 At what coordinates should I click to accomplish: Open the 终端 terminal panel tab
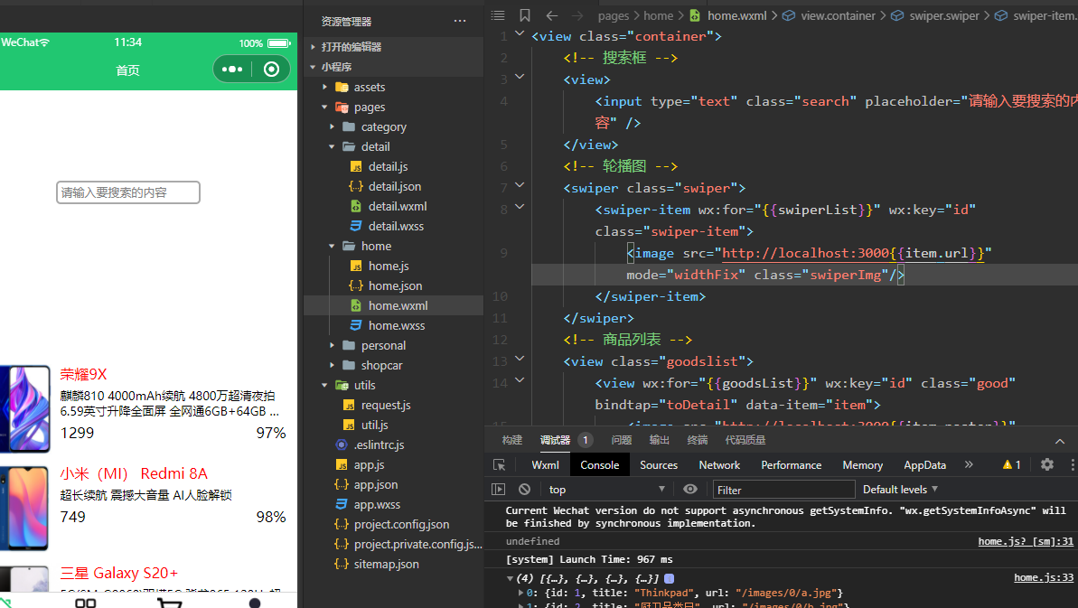click(697, 440)
